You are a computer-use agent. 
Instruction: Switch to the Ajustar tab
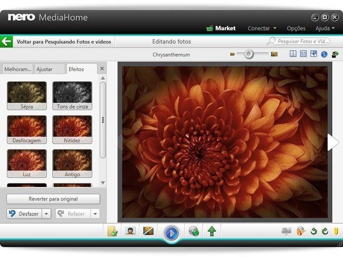pos(50,69)
